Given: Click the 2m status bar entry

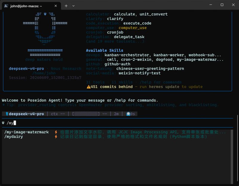Looking at the screenshot, I should coord(116,114).
